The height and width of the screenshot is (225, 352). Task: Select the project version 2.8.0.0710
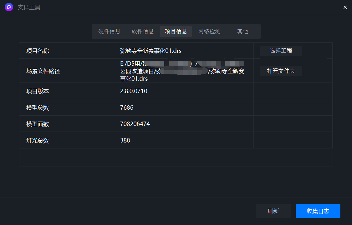point(134,91)
